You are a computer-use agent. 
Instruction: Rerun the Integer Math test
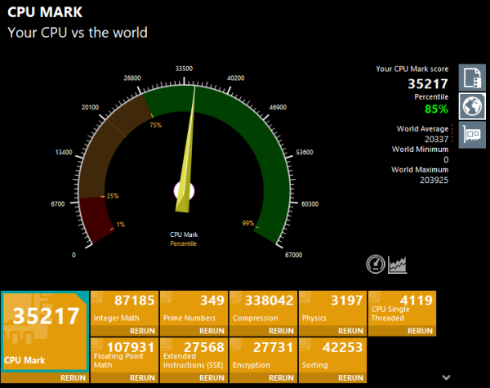[144, 331]
